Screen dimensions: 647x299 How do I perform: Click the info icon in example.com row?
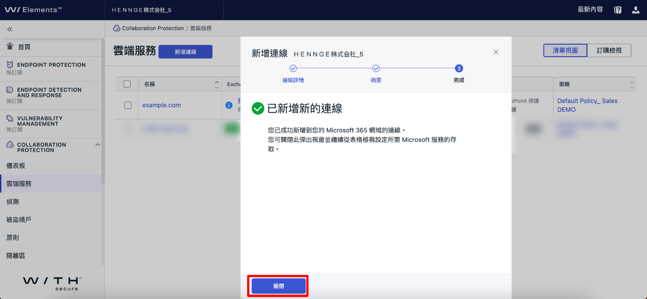(x=229, y=105)
